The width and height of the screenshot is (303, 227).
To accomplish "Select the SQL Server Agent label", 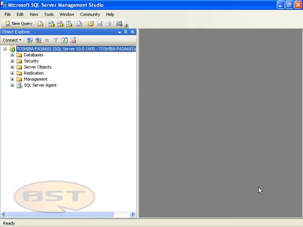I will click(x=40, y=85).
